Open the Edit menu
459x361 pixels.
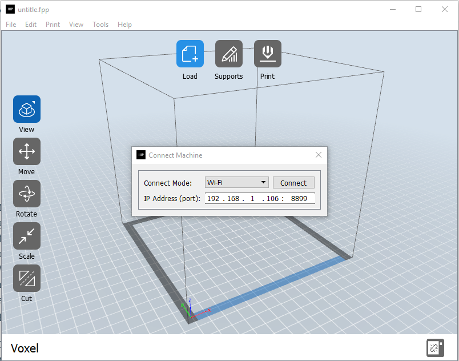(x=31, y=25)
